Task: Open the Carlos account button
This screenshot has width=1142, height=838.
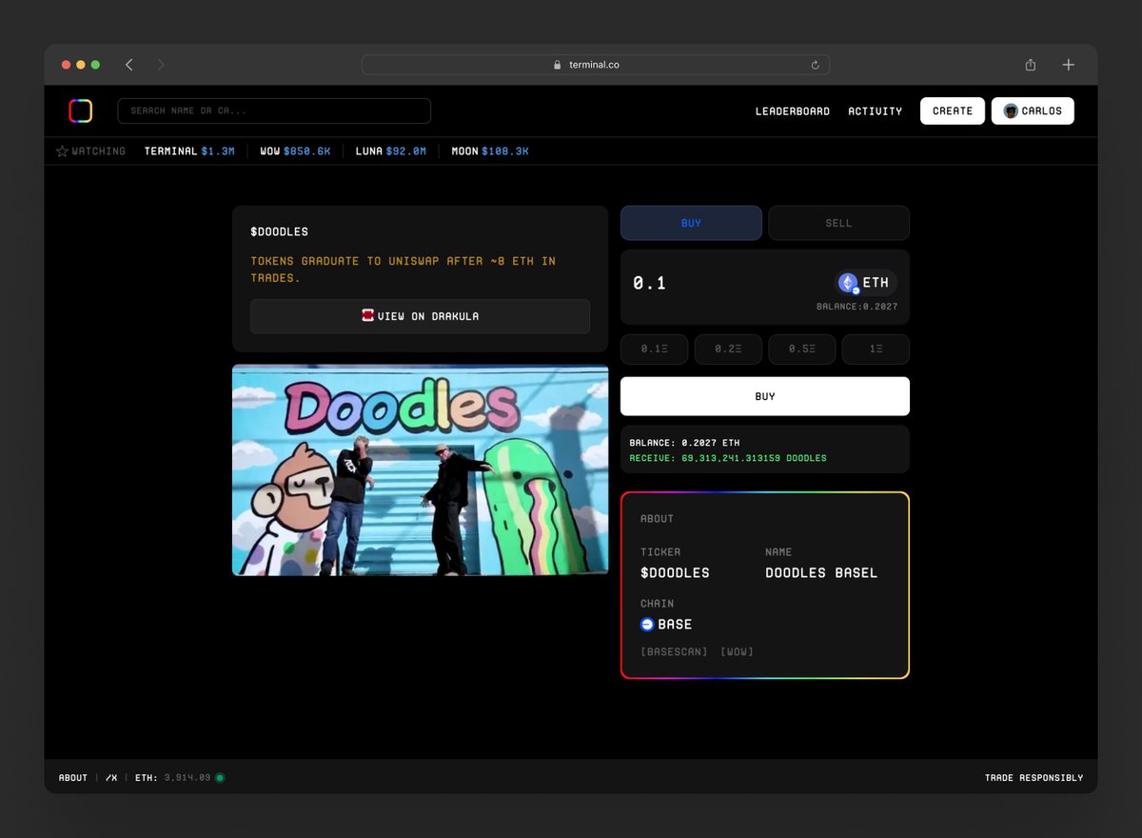Action: 1033,111
